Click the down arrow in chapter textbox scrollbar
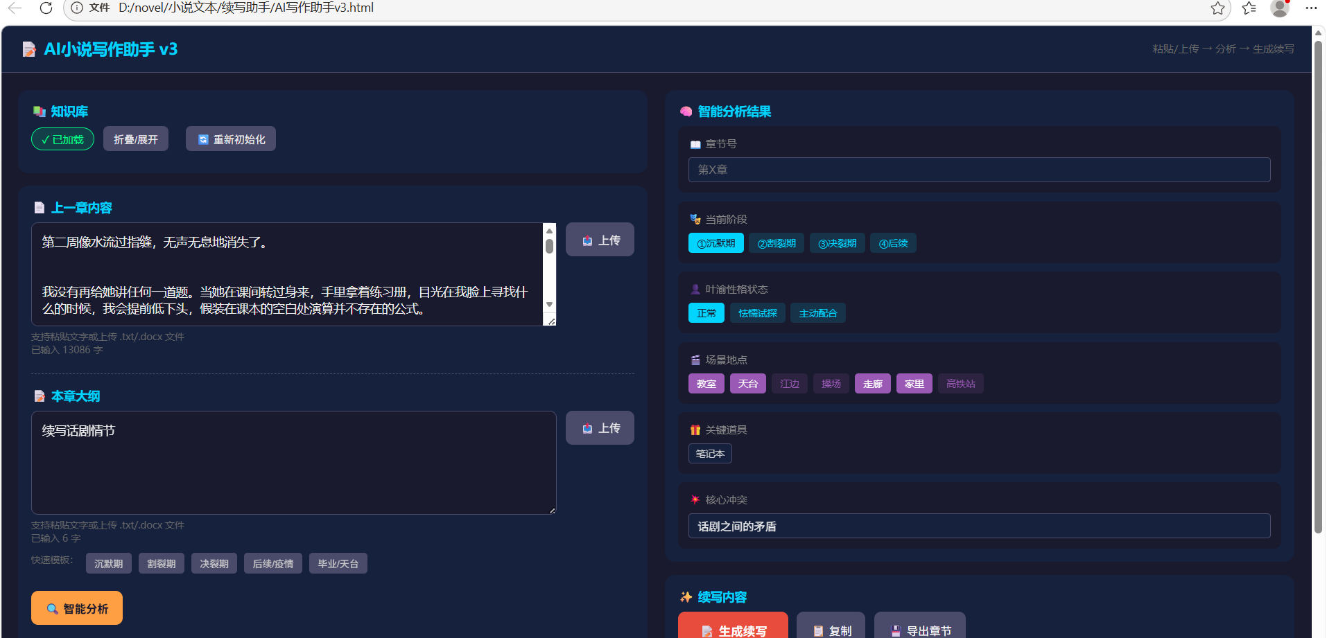Screen dimensions: 1327x638 [x=549, y=305]
